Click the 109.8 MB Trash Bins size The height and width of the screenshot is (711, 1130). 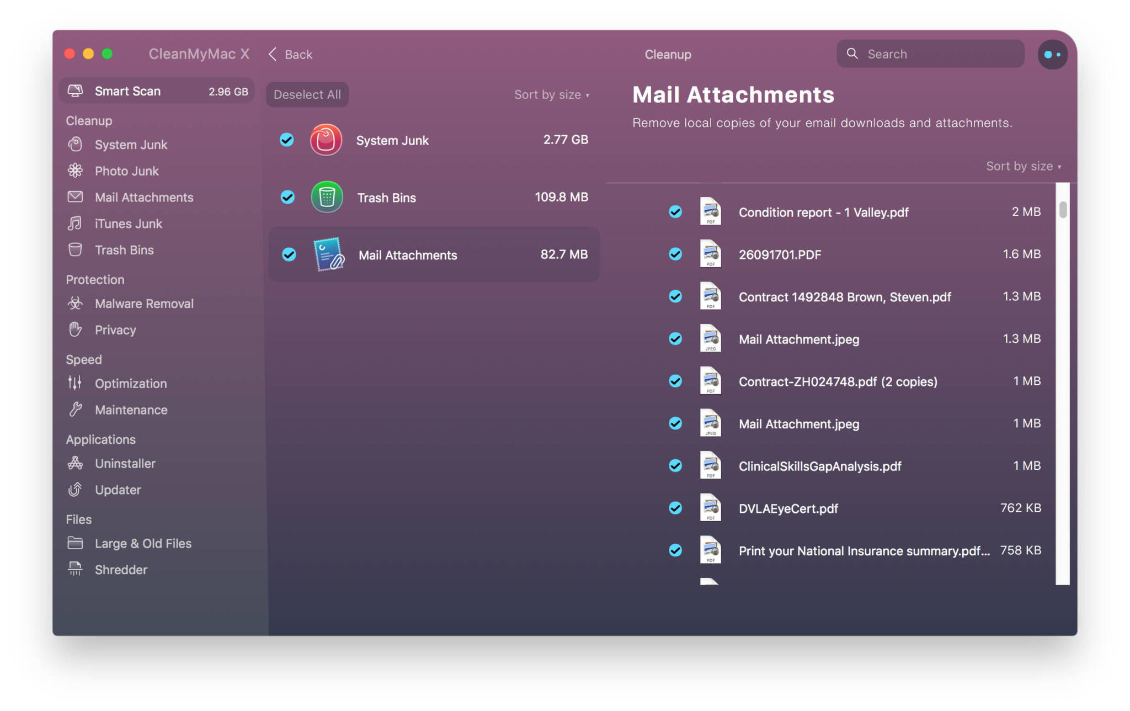click(x=561, y=197)
